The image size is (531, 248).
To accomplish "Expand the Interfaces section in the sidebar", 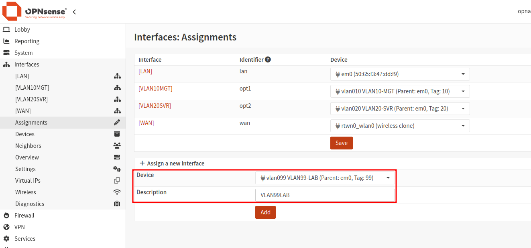I will [27, 64].
